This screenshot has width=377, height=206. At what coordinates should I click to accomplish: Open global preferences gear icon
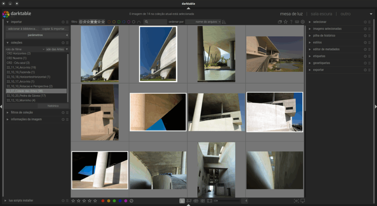(x=303, y=22)
